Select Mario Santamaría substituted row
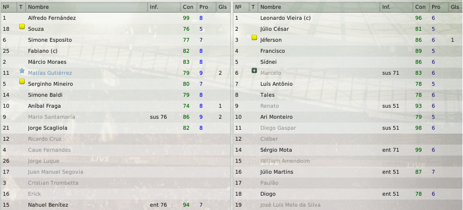 [x=115, y=117]
